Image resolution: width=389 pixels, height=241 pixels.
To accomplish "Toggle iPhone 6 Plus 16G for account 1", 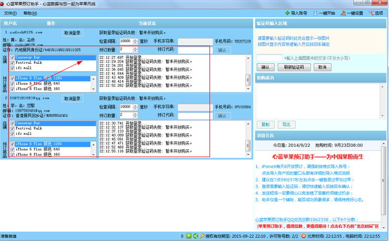I will point(12,89).
